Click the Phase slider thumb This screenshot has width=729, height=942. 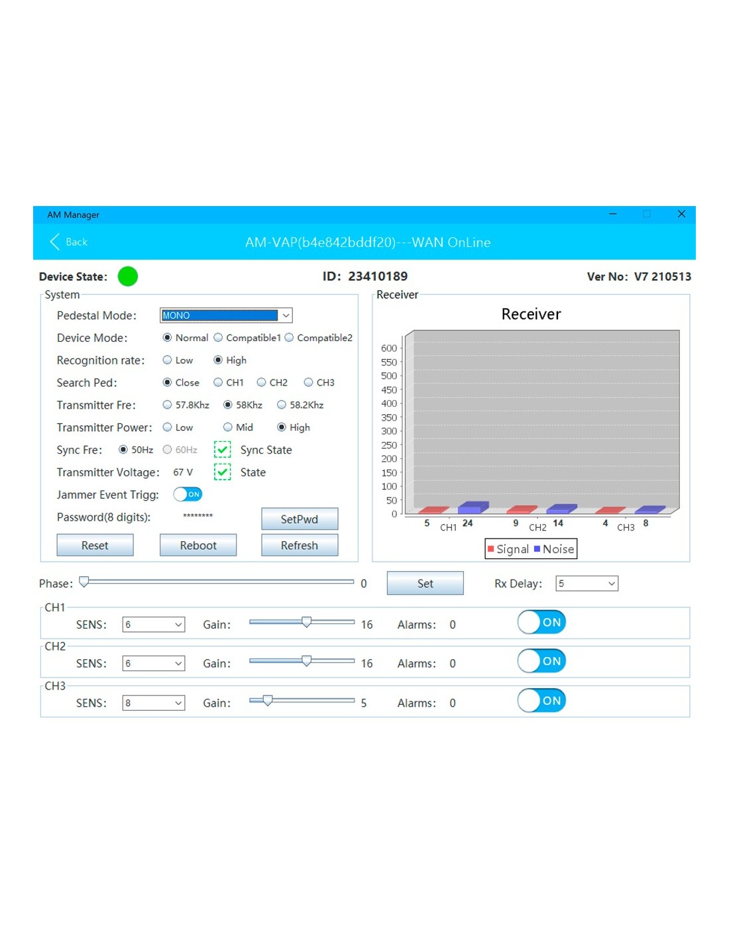coord(84,582)
